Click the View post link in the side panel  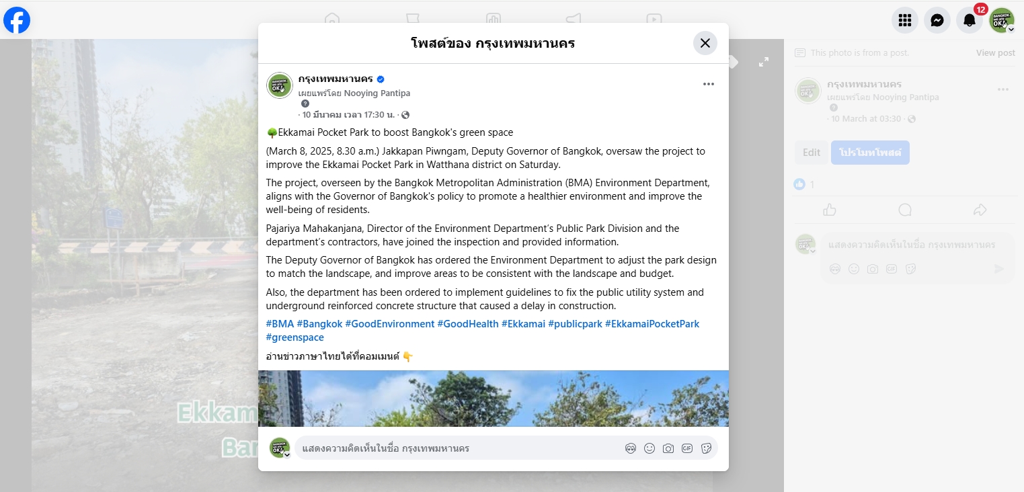pyautogui.click(x=996, y=53)
